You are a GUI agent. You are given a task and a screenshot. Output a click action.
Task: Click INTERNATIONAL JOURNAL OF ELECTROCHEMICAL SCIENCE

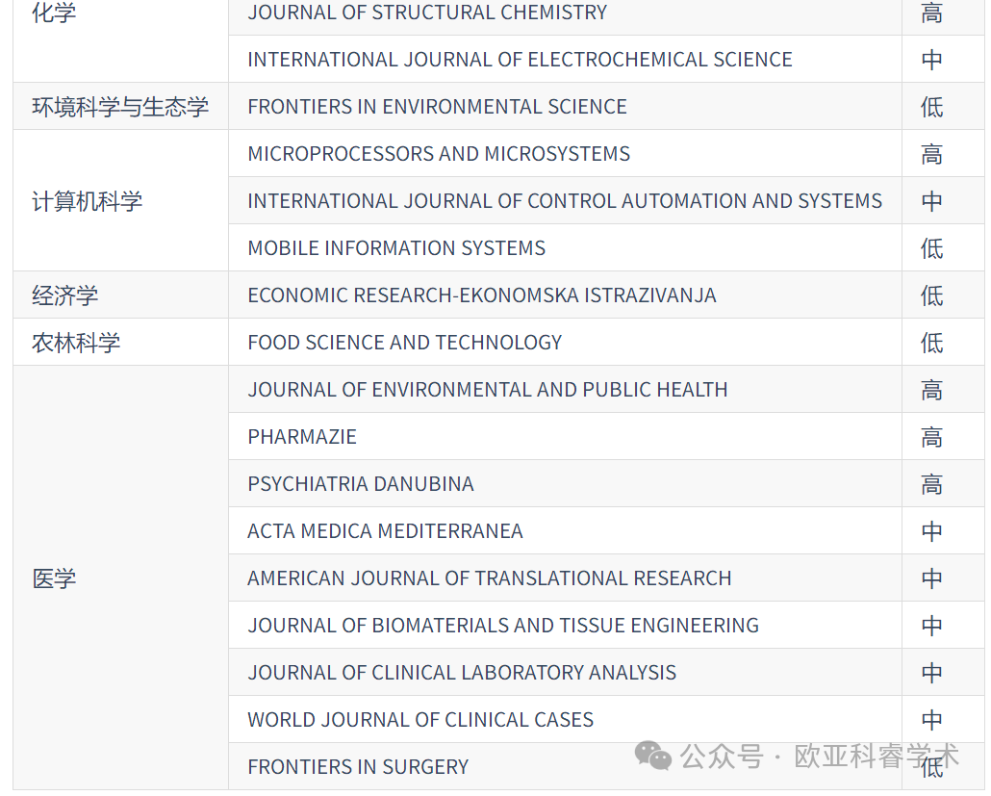tap(520, 60)
